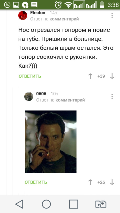The height and width of the screenshot is (213, 120).
Task: Upvote Electon's comment
Action: point(90,76)
